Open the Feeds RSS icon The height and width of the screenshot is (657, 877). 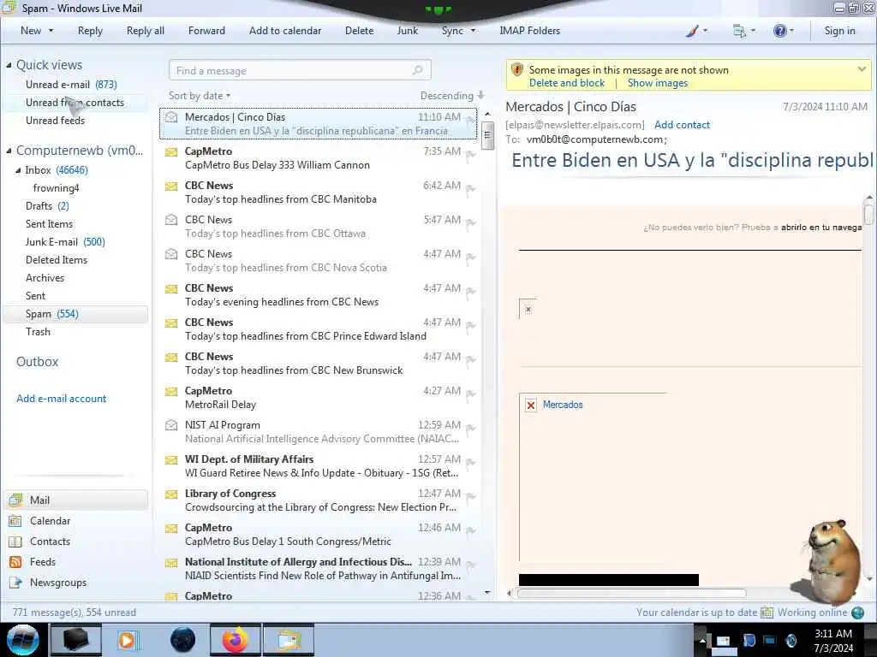point(15,562)
